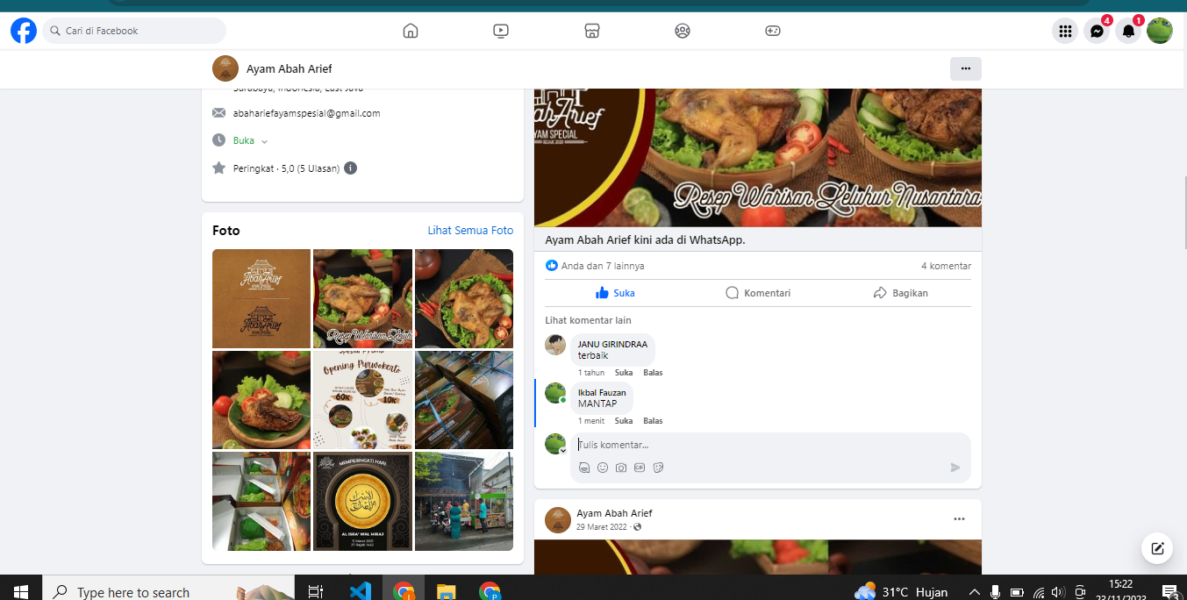Viewport: 1187px width, 600px height.
Task: Open the Windows Start menu
Action: 21,591
